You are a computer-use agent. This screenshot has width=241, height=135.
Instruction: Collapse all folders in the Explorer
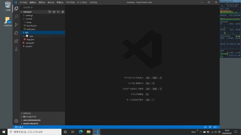pos(63,12)
